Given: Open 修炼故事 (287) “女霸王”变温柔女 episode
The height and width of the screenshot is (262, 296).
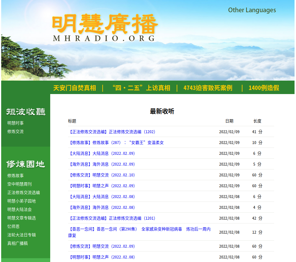Looking at the screenshot, I should [116, 143].
